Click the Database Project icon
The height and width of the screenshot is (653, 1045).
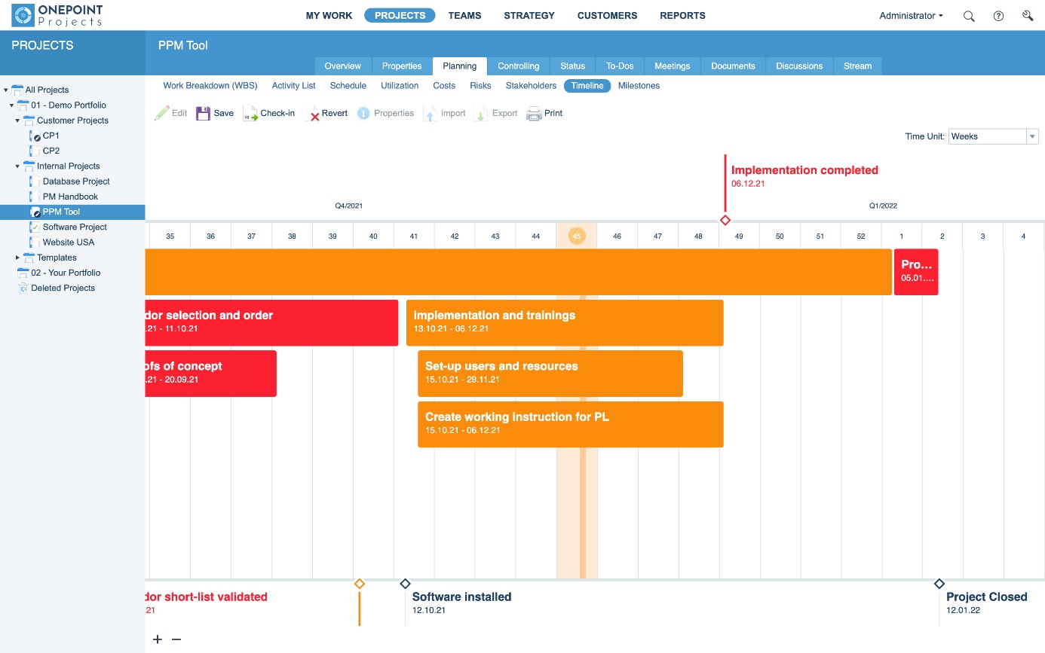34,182
